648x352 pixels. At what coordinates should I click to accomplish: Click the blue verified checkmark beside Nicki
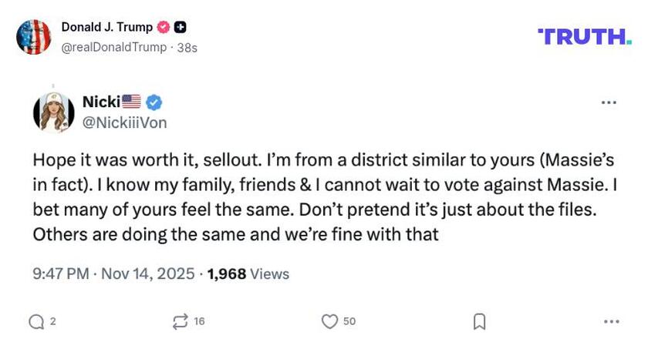154,102
